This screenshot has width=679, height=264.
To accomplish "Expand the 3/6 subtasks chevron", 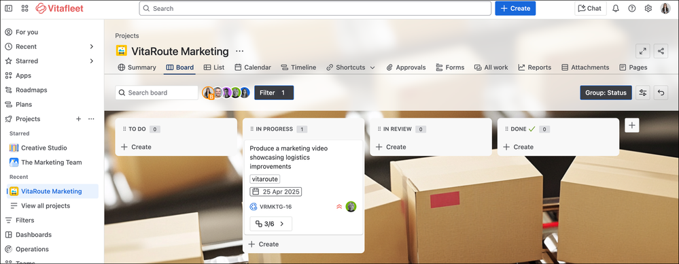I will pyautogui.click(x=282, y=224).
